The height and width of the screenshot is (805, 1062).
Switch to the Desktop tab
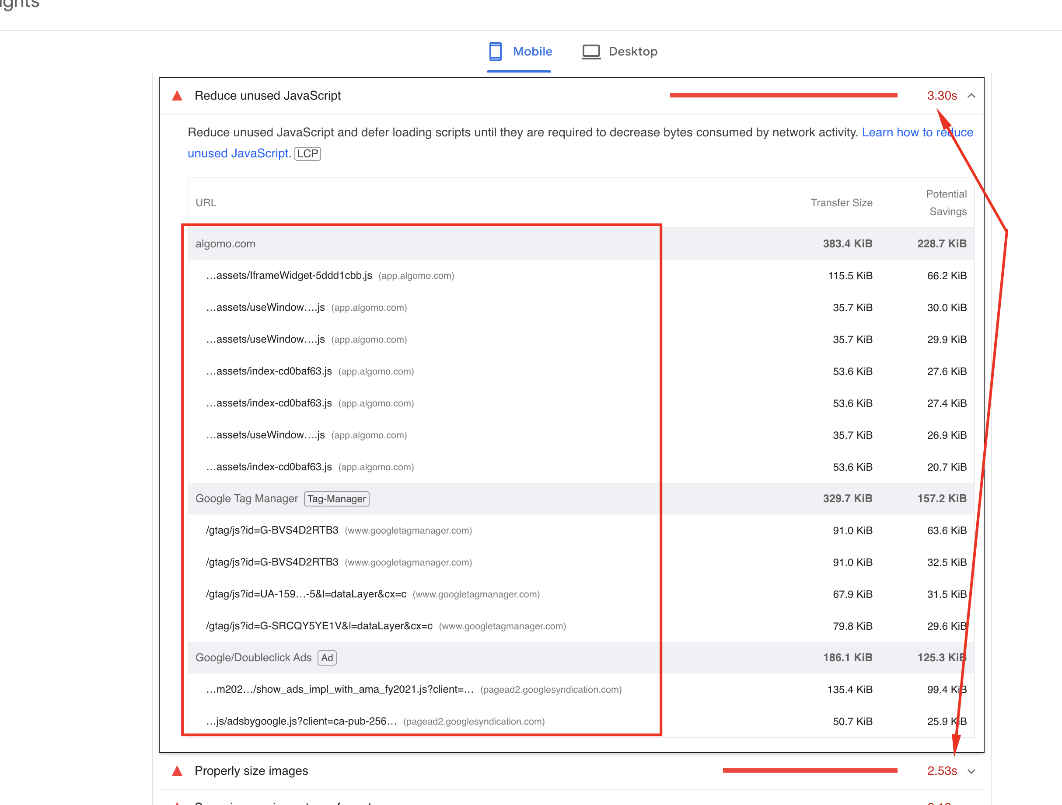pos(619,51)
